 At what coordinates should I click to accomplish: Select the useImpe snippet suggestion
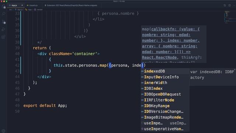[165, 123]
